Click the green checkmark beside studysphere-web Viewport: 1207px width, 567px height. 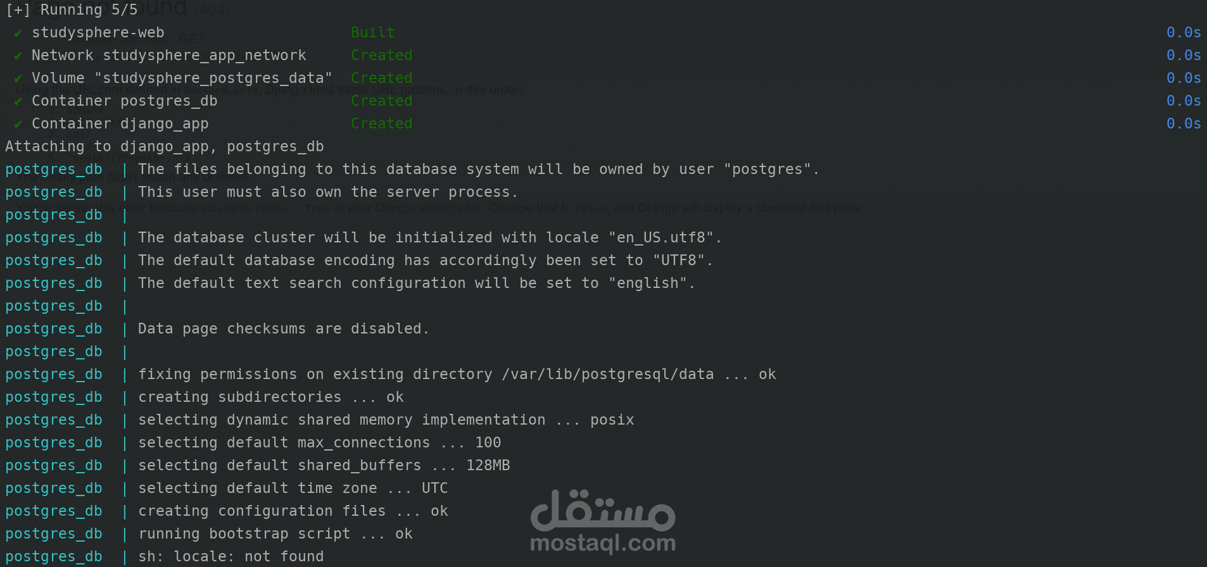tap(18, 33)
